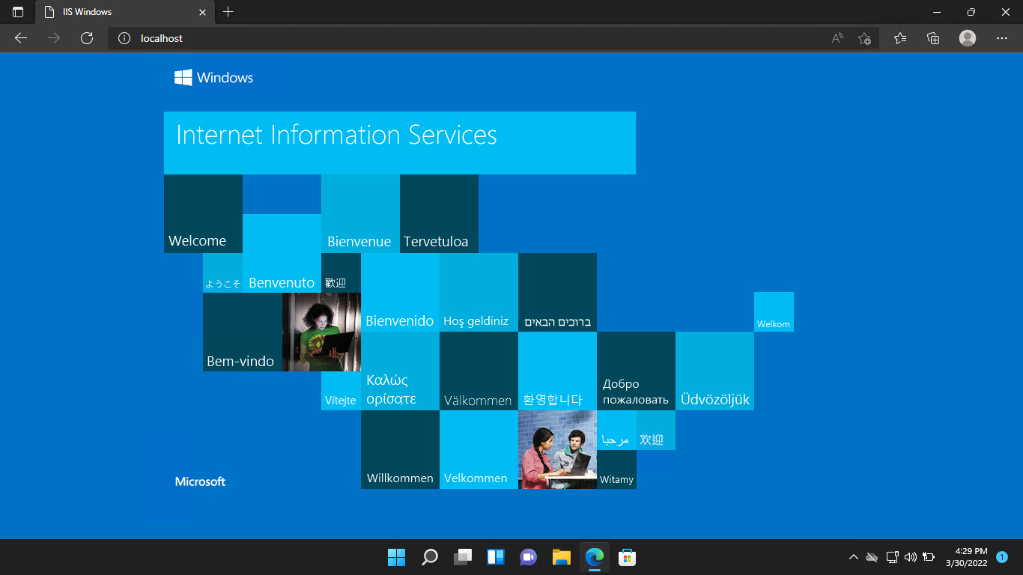
Task: Click the Hebrew ברוכים הבאים tile
Action: pyautogui.click(x=557, y=292)
